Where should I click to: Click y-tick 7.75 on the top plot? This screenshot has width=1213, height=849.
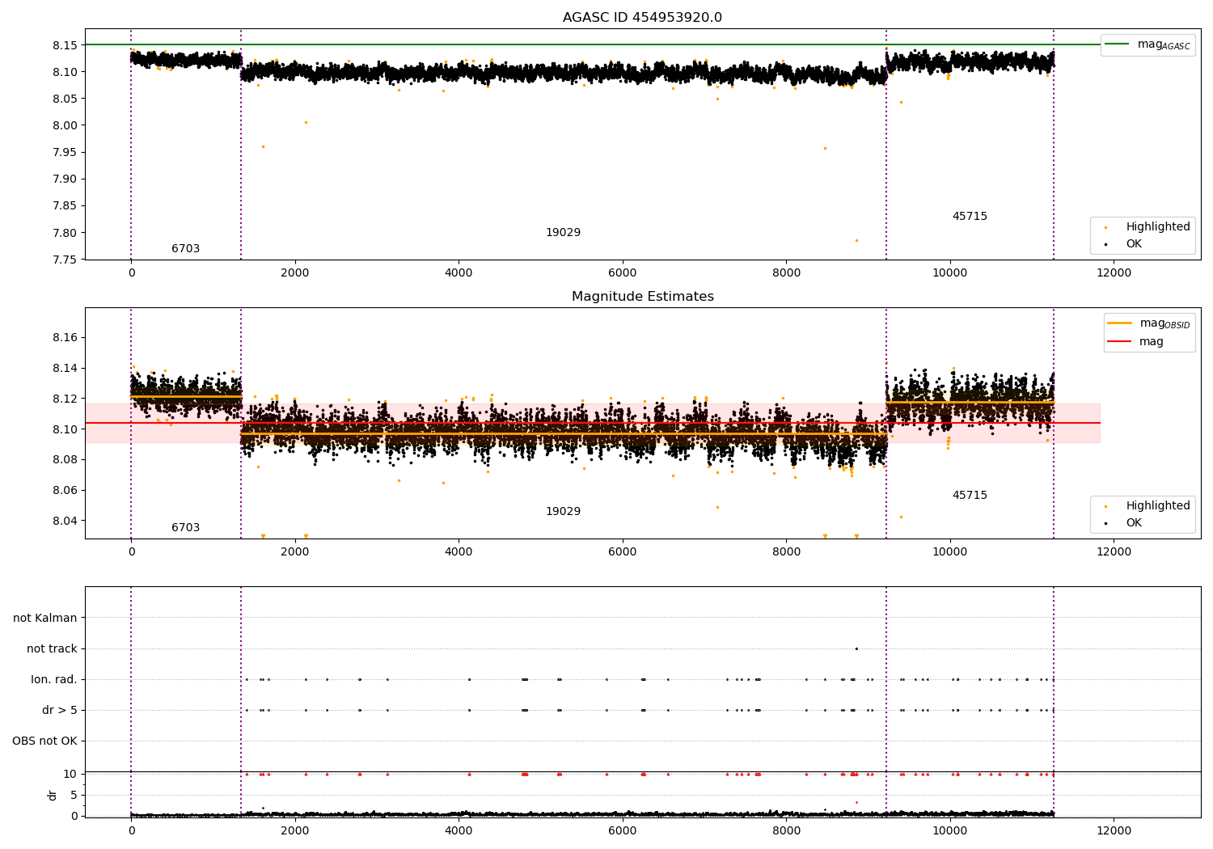[x=65, y=260]
